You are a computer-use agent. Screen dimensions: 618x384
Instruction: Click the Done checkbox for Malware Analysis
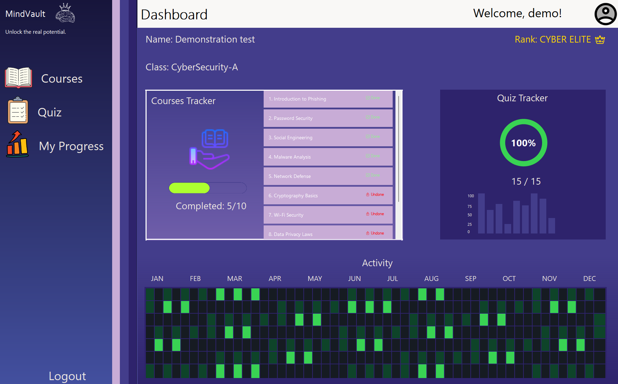(368, 156)
